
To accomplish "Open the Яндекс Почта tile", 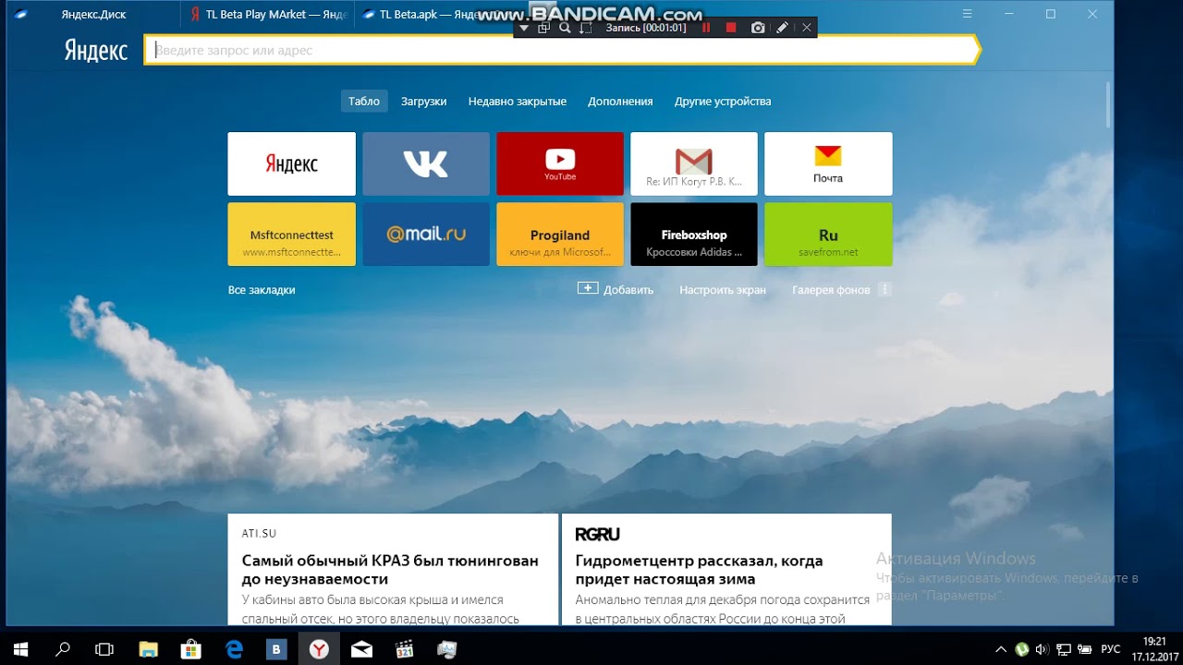I will pos(828,163).
